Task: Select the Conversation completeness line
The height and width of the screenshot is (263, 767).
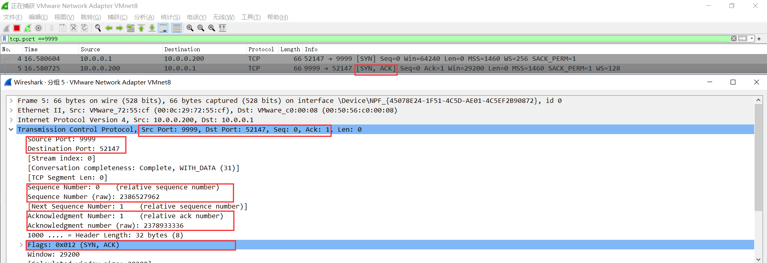Action: pyautogui.click(x=134, y=168)
